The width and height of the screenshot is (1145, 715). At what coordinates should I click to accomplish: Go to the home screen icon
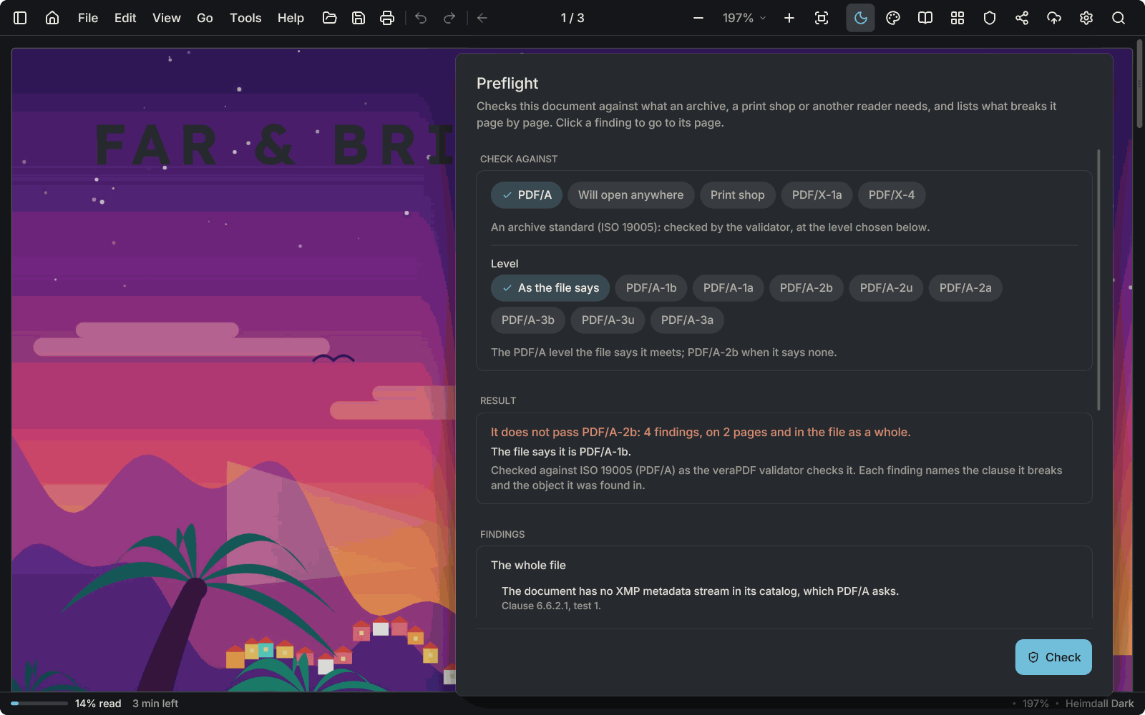[x=52, y=18]
